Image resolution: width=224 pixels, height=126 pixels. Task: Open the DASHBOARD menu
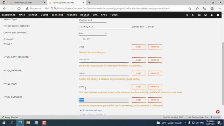click(x=8, y=15)
